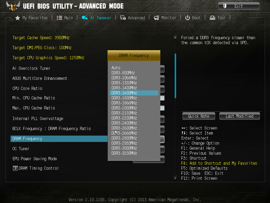Open the OC Tuner value dropdown
Image resolution: width=270 pixels, height=203 pixels.
pyautogui.click(x=162, y=149)
